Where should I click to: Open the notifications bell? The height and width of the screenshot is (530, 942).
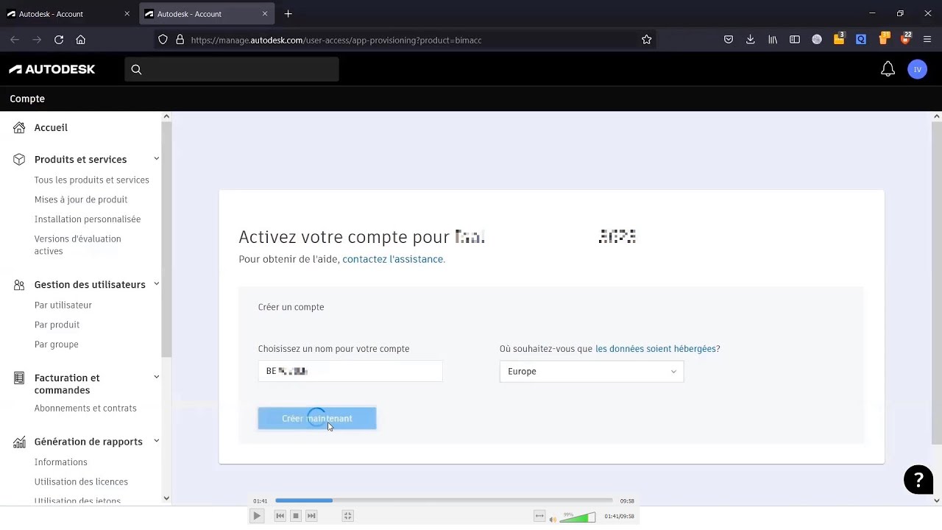[x=888, y=69]
